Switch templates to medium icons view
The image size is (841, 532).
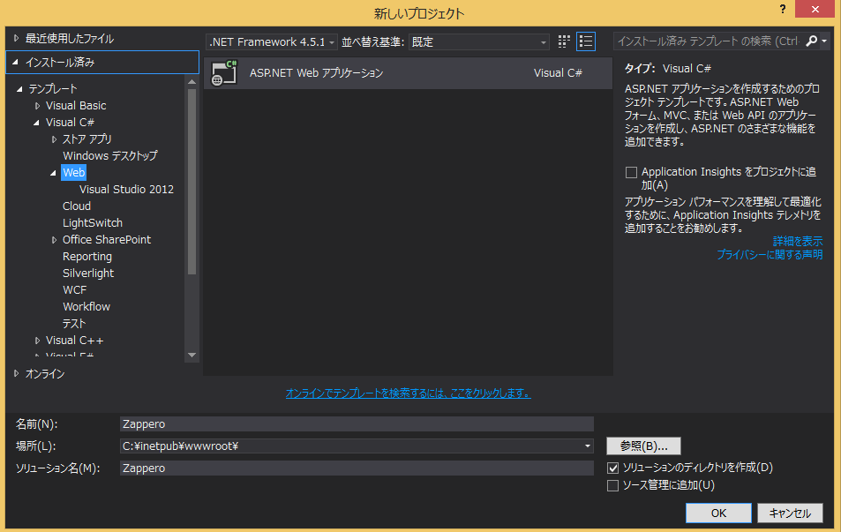click(563, 41)
